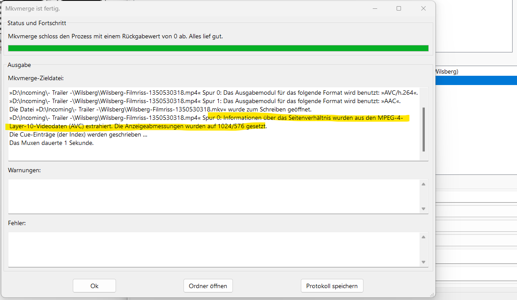Click the 'Ausgabe' group label
The height and width of the screenshot is (300, 517).
(19, 65)
